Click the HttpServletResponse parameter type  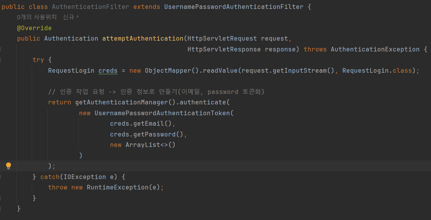tap(224, 49)
